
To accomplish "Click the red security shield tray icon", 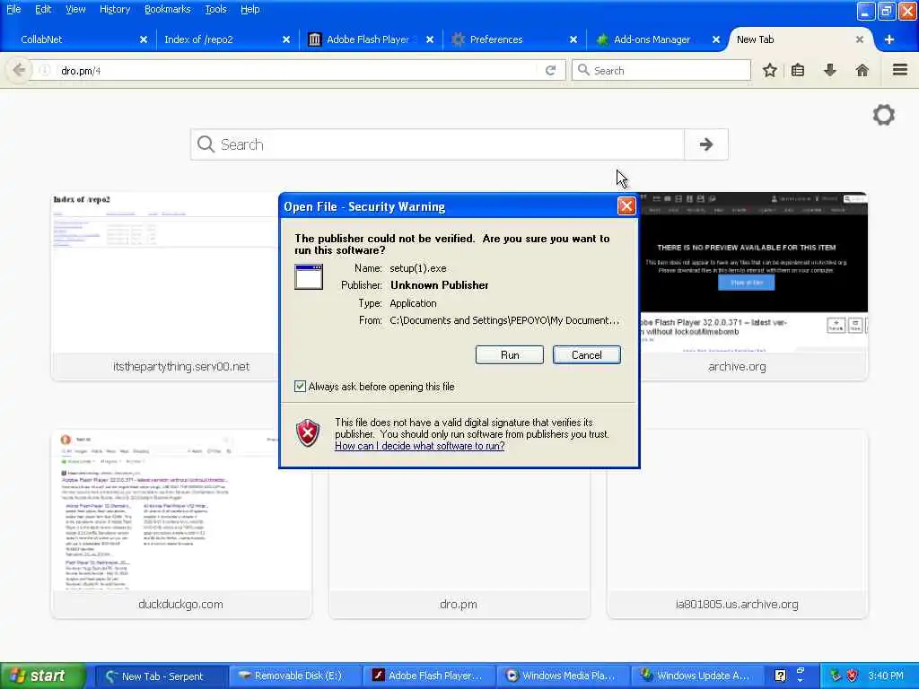I will [x=852, y=676].
